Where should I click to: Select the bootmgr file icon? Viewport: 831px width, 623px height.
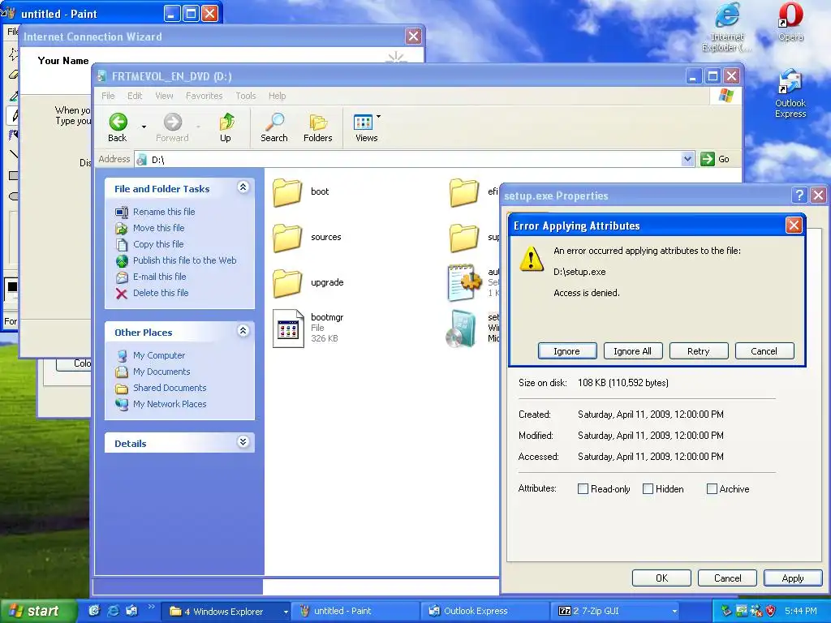point(288,329)
